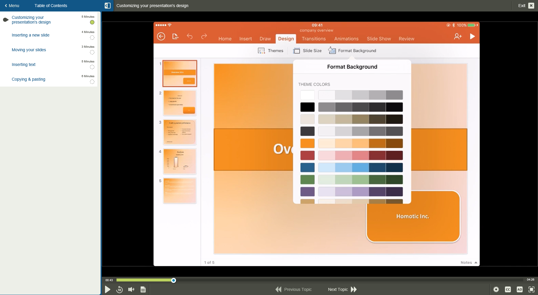Click the lesson icon beside the first topic
This screenshot has width=538, height=295.
tap(5, 19)
